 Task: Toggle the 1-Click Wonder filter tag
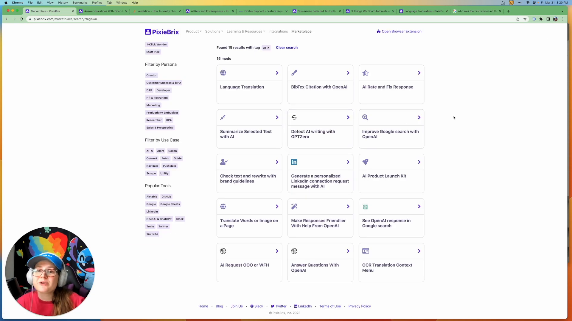point(156,45)
